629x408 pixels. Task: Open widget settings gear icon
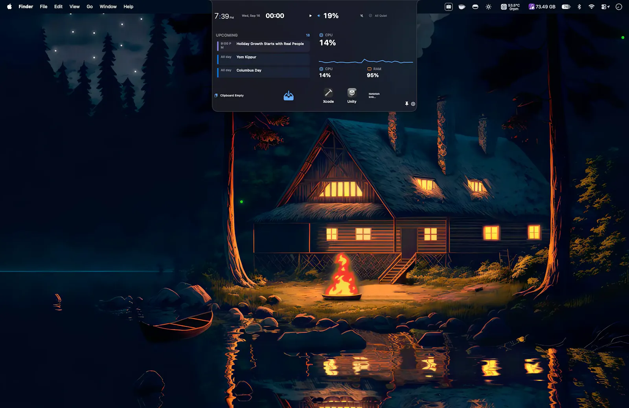point(413,104)
